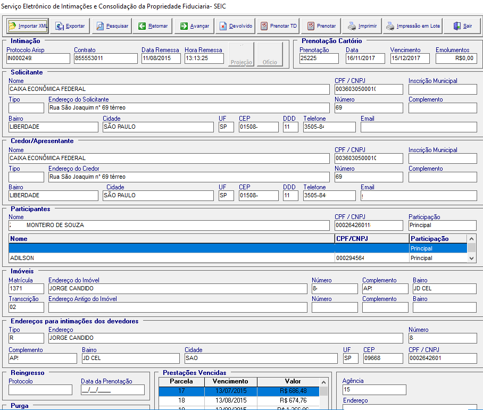Focus the Endereço do Credor field
This screenshot has width=483, height=410.
click(189, 177)
